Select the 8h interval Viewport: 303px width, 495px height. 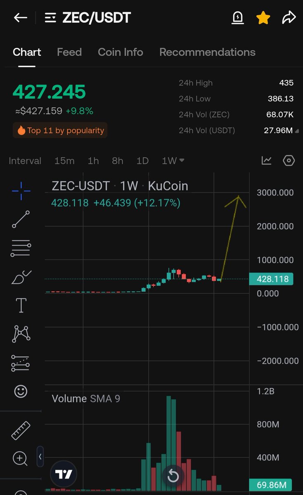click(118, 161)
